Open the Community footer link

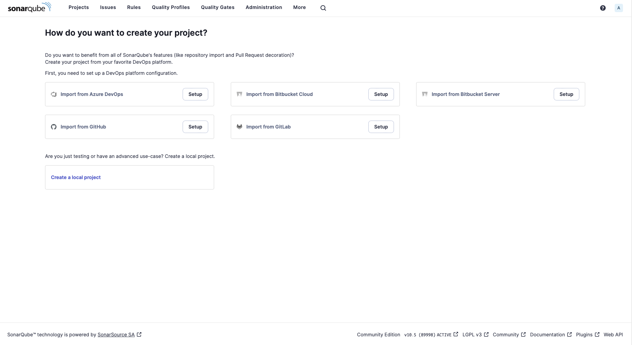506,335
